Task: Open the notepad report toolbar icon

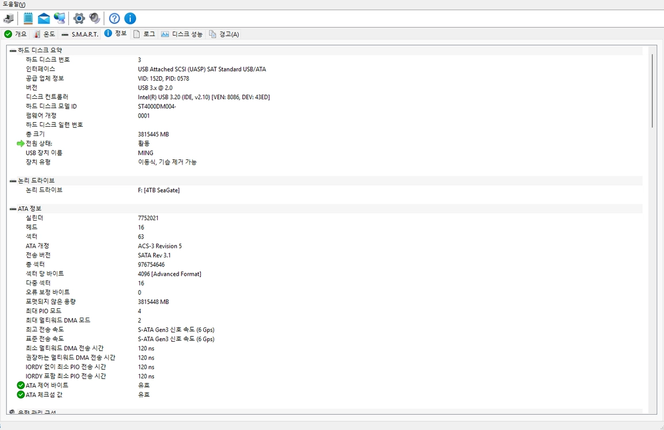Action: (x=28, y=18)
